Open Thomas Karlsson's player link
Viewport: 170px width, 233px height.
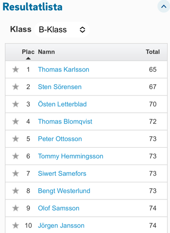tap(64, 69)
